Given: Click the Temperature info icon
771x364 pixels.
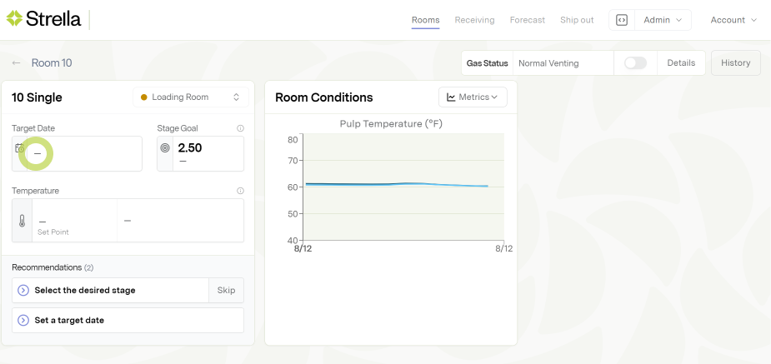Looking at the screenshot, I should click(x=240, y=191).
